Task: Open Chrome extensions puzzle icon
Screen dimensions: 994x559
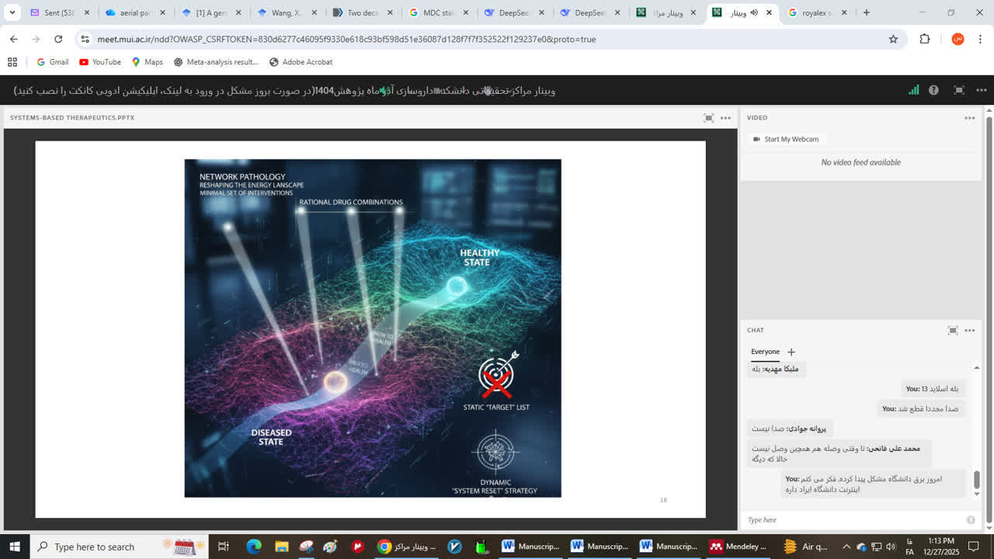Action: point(924,39)
